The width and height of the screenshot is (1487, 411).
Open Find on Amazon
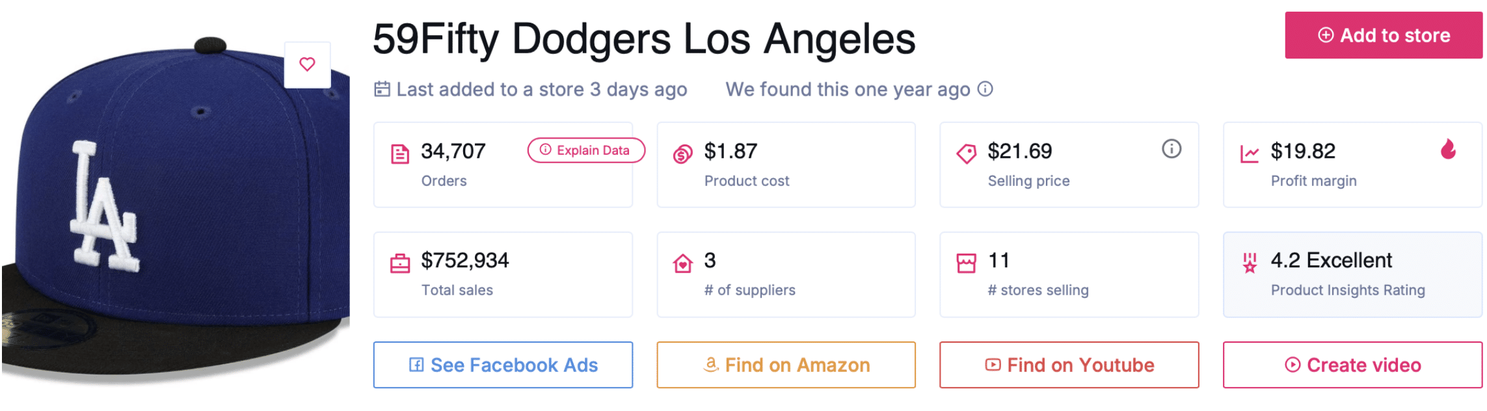tap(786, 365)
